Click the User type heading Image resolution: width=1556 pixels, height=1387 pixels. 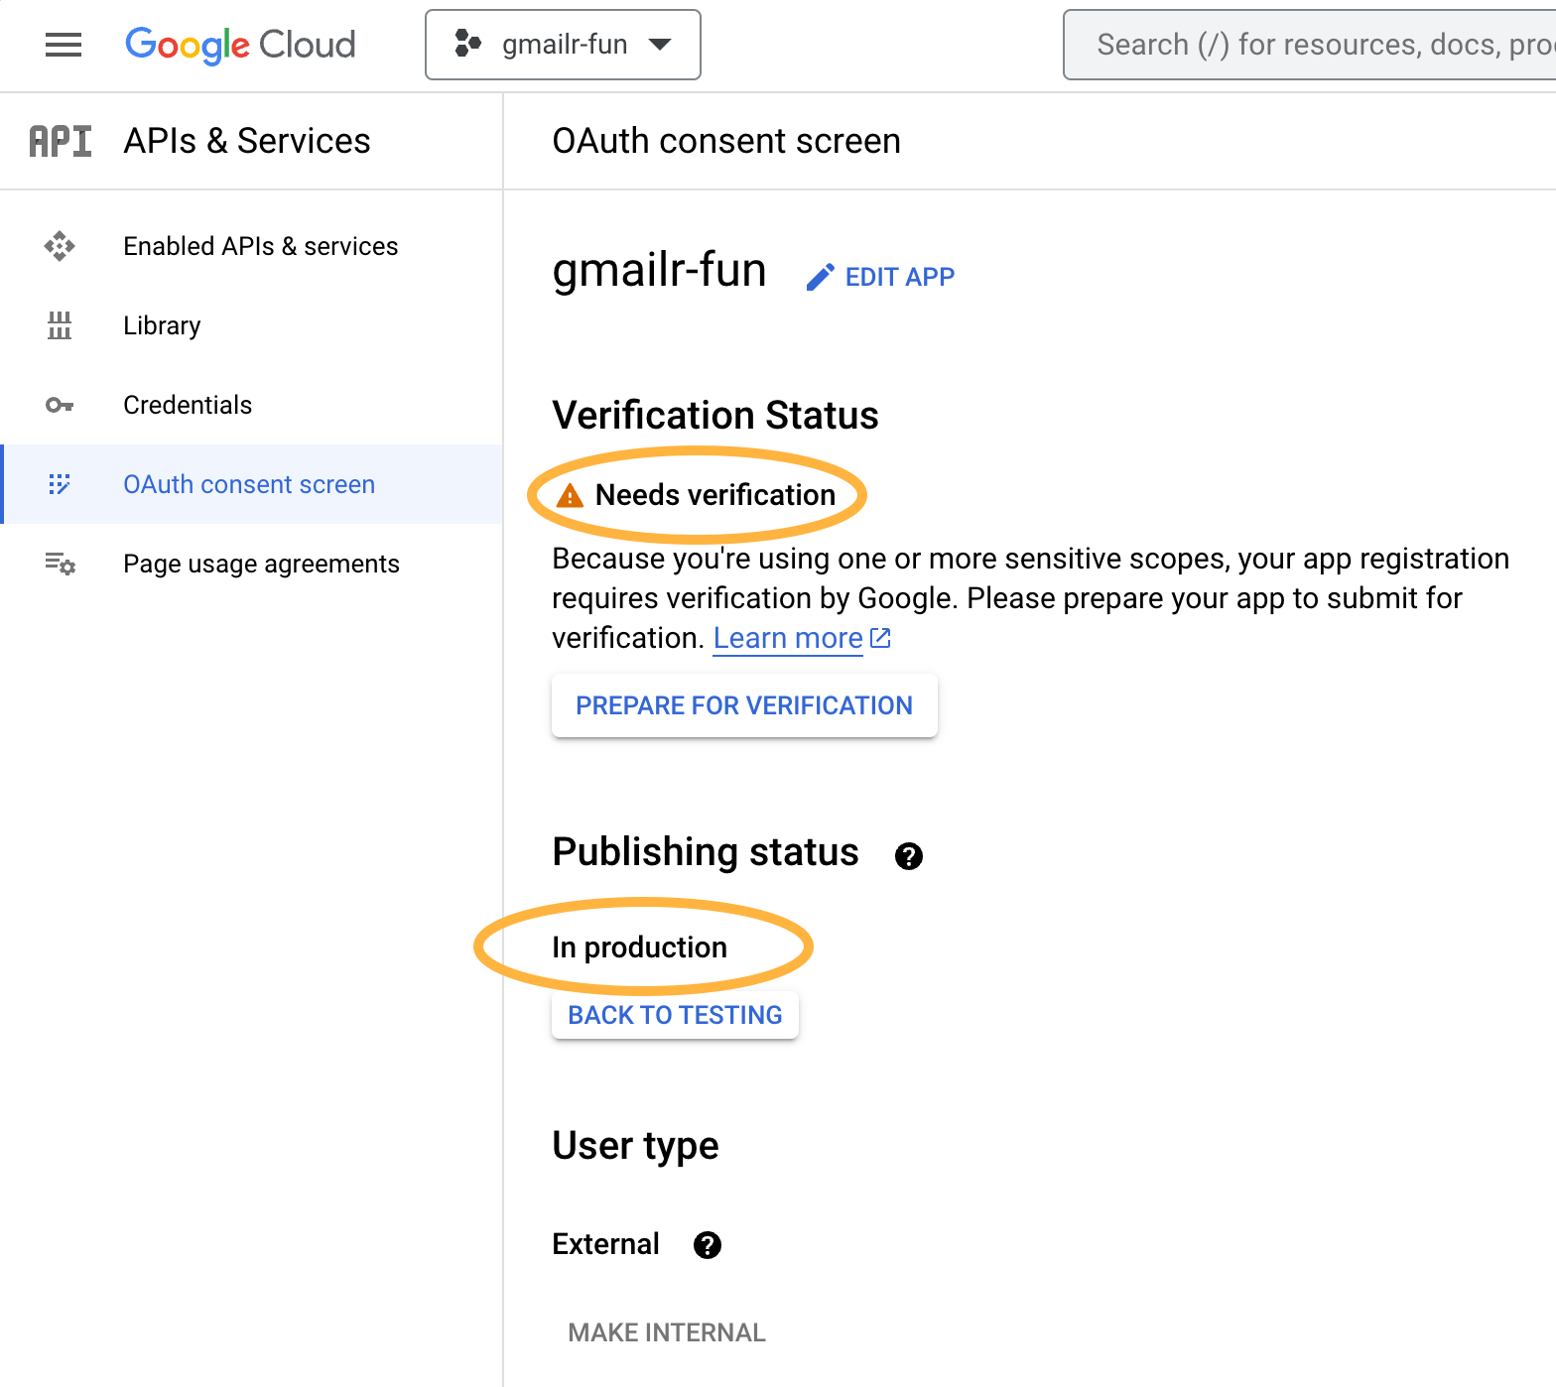(x=635, y=1146)
